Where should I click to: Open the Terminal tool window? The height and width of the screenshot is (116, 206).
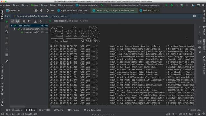click(x=73, y=110)
